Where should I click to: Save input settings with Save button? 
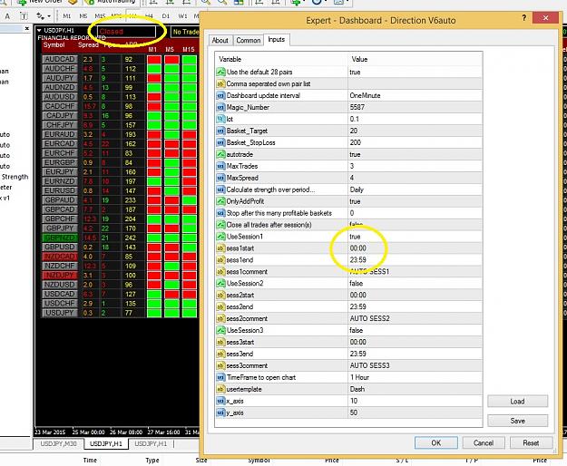pos(517,421)
